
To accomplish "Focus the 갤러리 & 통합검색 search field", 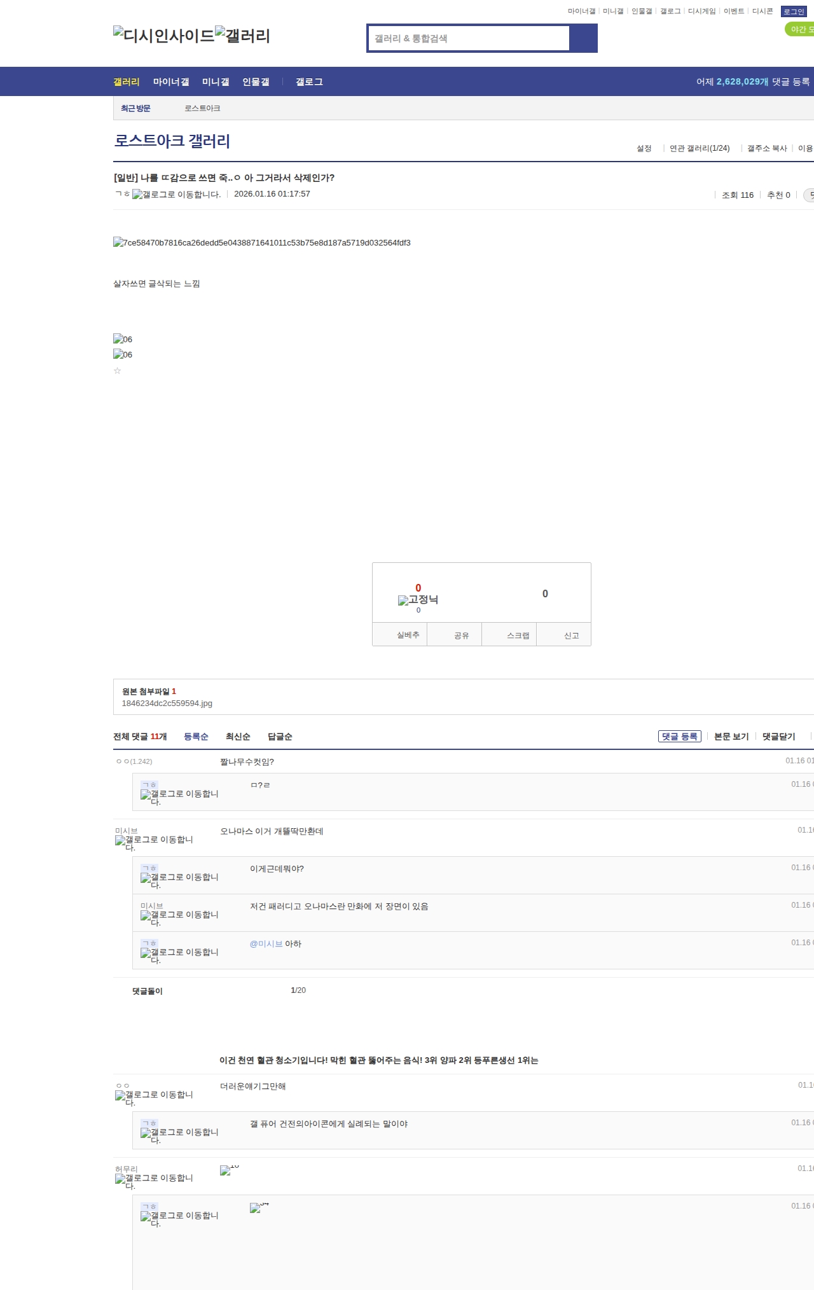I will click(469, 38).
